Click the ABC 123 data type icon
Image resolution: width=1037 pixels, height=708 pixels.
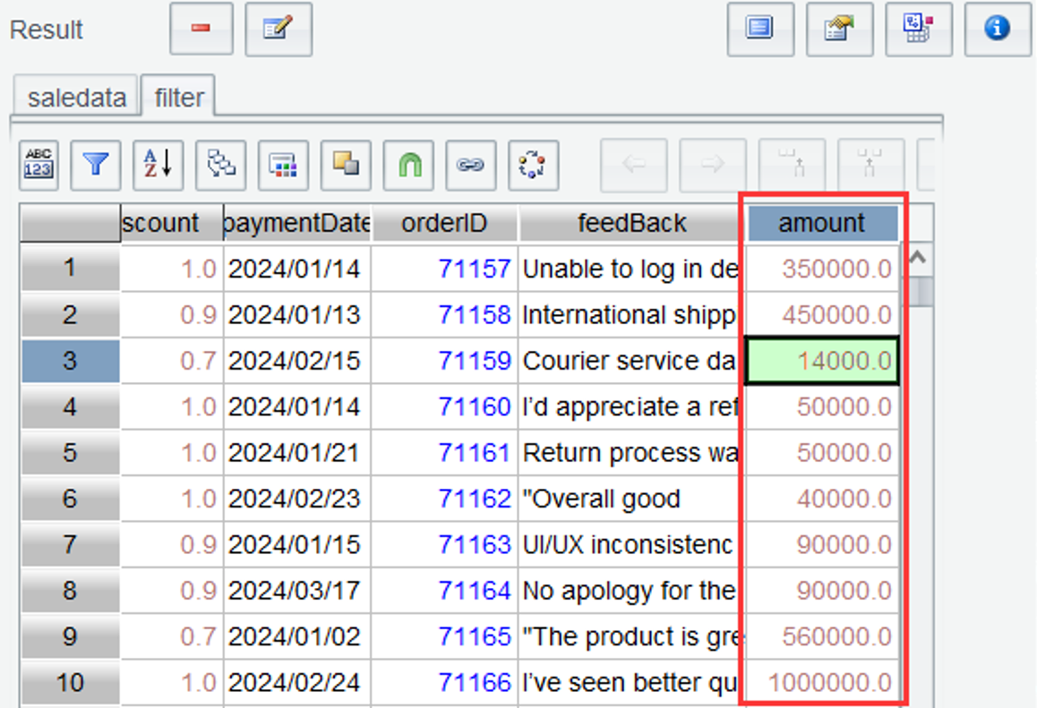click(x=39, y=165)
